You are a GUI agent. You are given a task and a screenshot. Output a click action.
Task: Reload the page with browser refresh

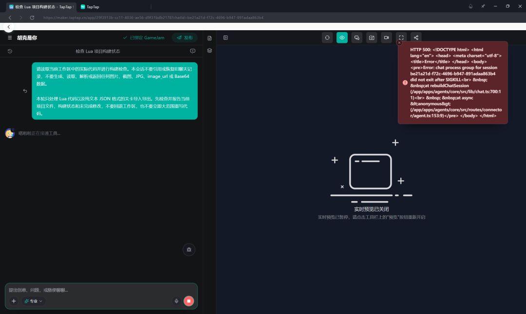click(32, 18)
